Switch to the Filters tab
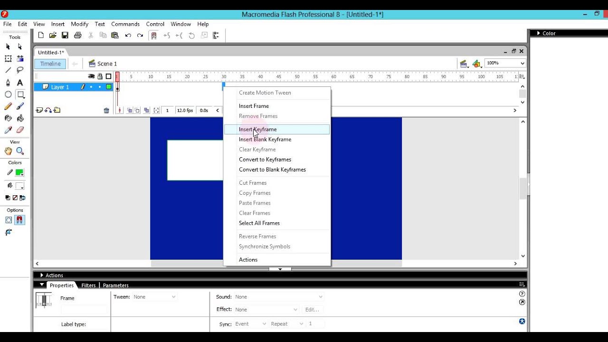Image resolution: width=608 pixels, height=342 pixels. click(88, 285)
